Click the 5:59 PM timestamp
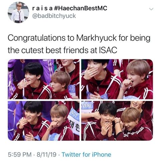This screenshot has height=161, width=158. coord(20,155)
